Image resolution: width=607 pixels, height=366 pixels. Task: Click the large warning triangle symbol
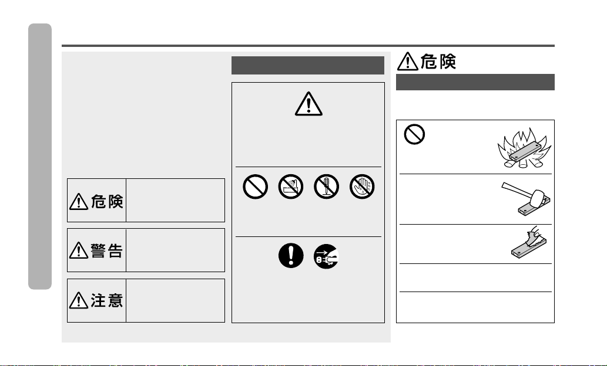[308, 104]
